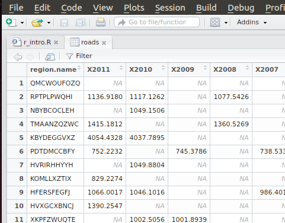Screen dimensions: 285x223
Task: Sort by the X2011 column header
Action: [105, 69]
